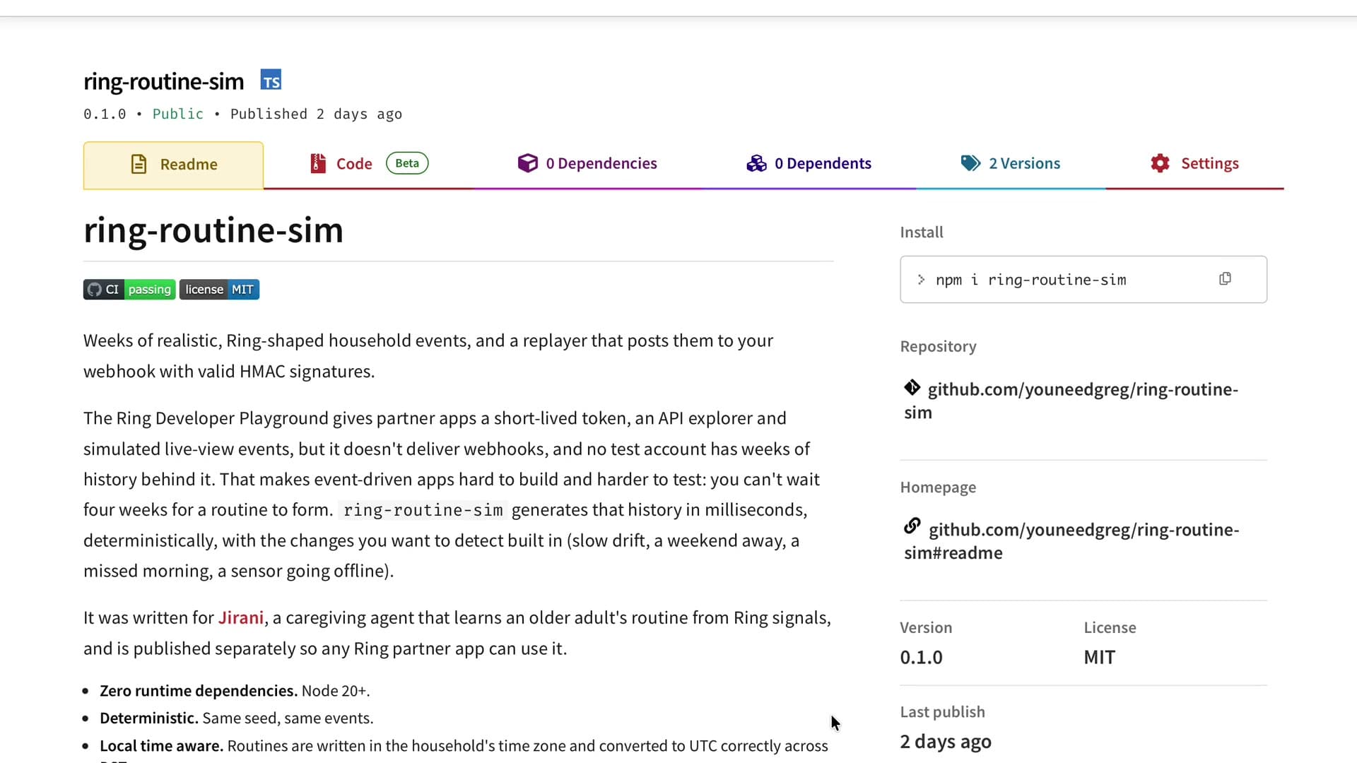The width and height of the screenshot is (1357, 763).
Task: Click the homepage chain link icon
Action: [x=912, y=526]
